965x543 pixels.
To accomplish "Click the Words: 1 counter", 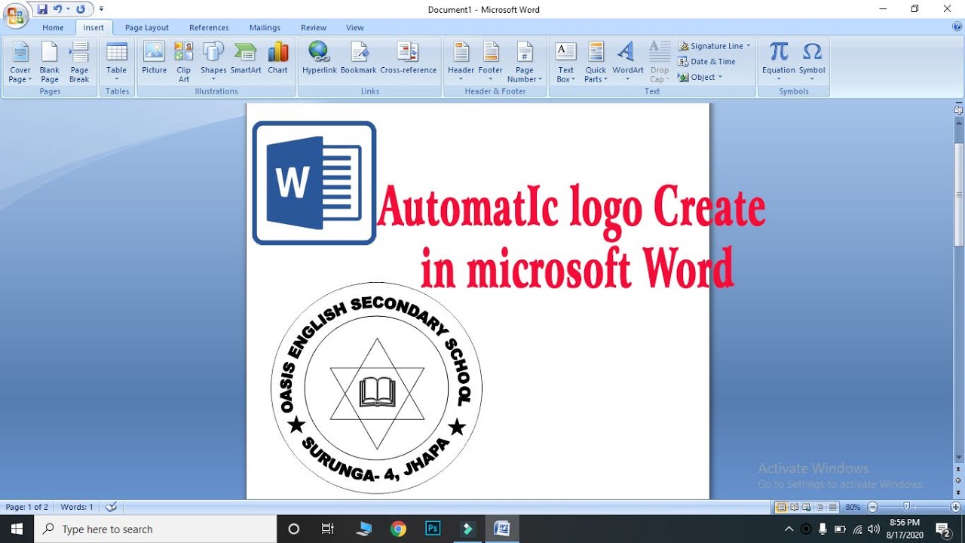I will (77, 507).
